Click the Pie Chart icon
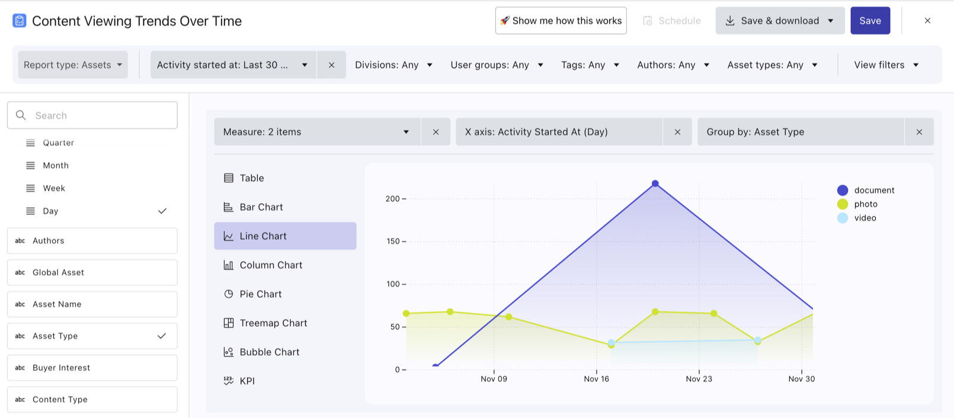This screenshot has width=954, height=418. coord(229,294)
